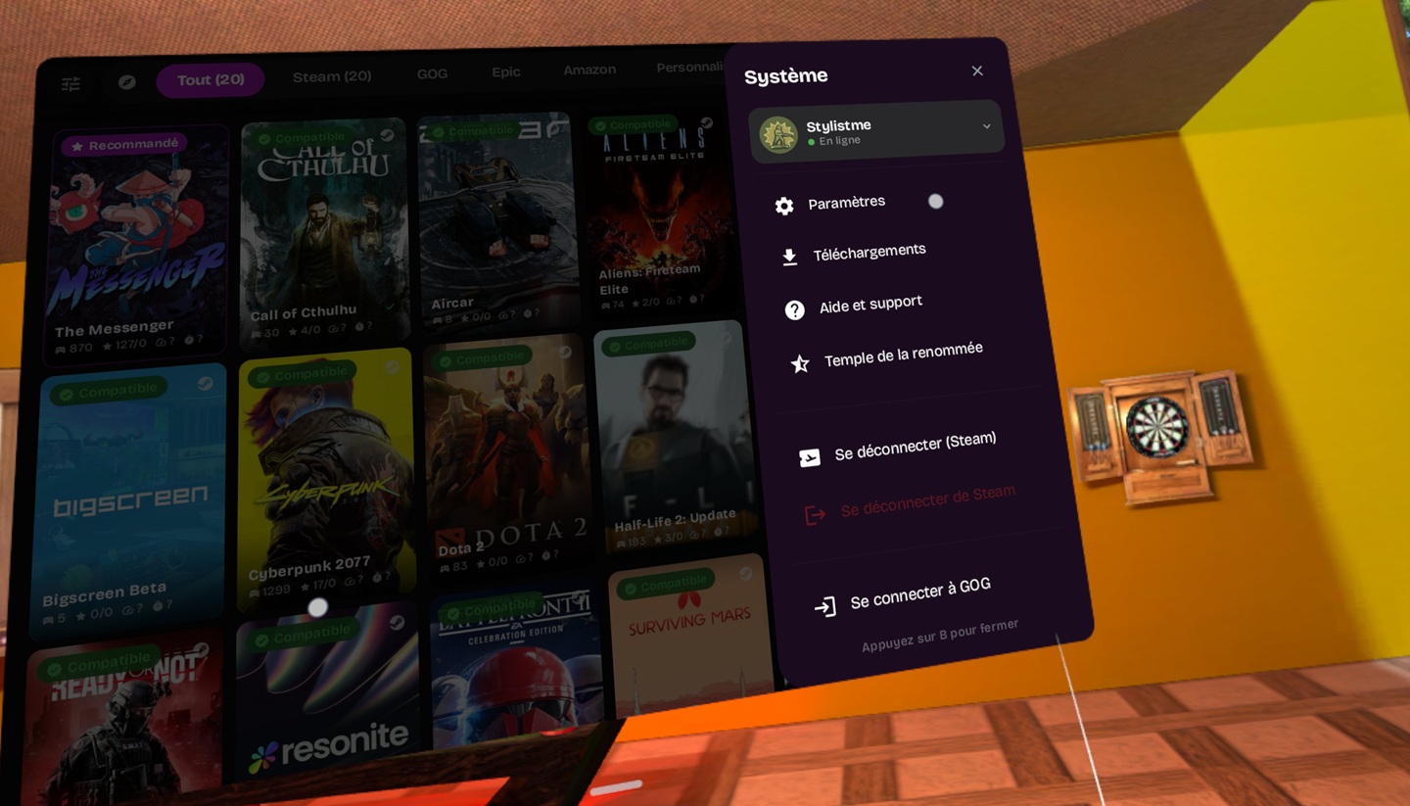This screenshot has height=806, width=1410.
Task: Click the Steam logo on Cyberpunk 2077 card
Action: coord(393,367)
